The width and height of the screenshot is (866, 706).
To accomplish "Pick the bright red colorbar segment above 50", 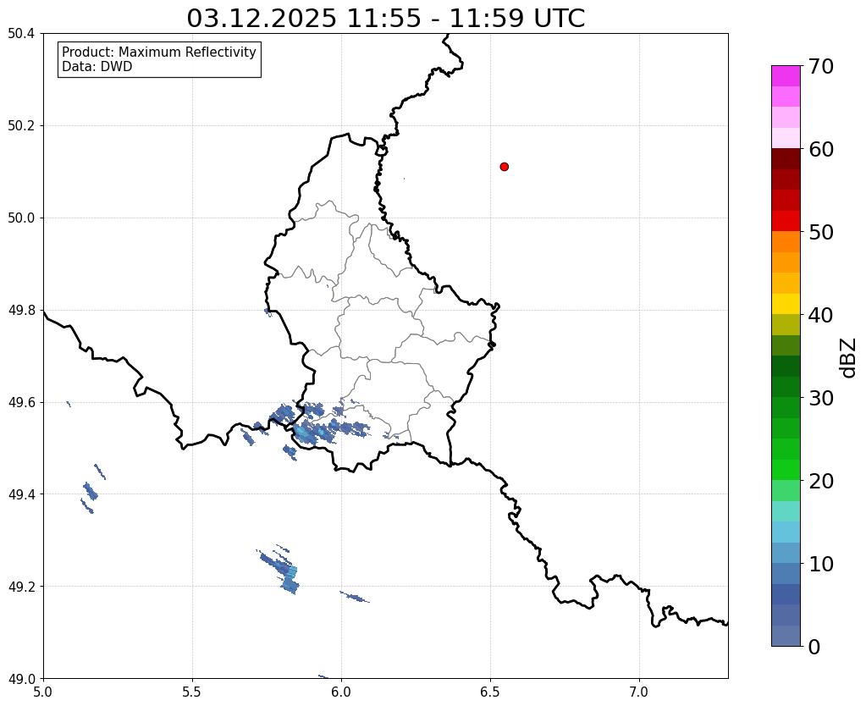I will tap(786, 221).
